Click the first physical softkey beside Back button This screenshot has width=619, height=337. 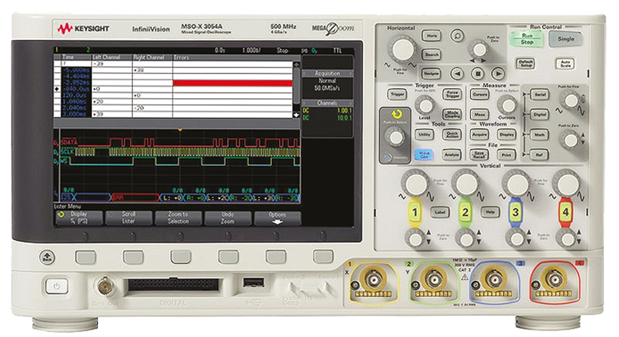86,257
